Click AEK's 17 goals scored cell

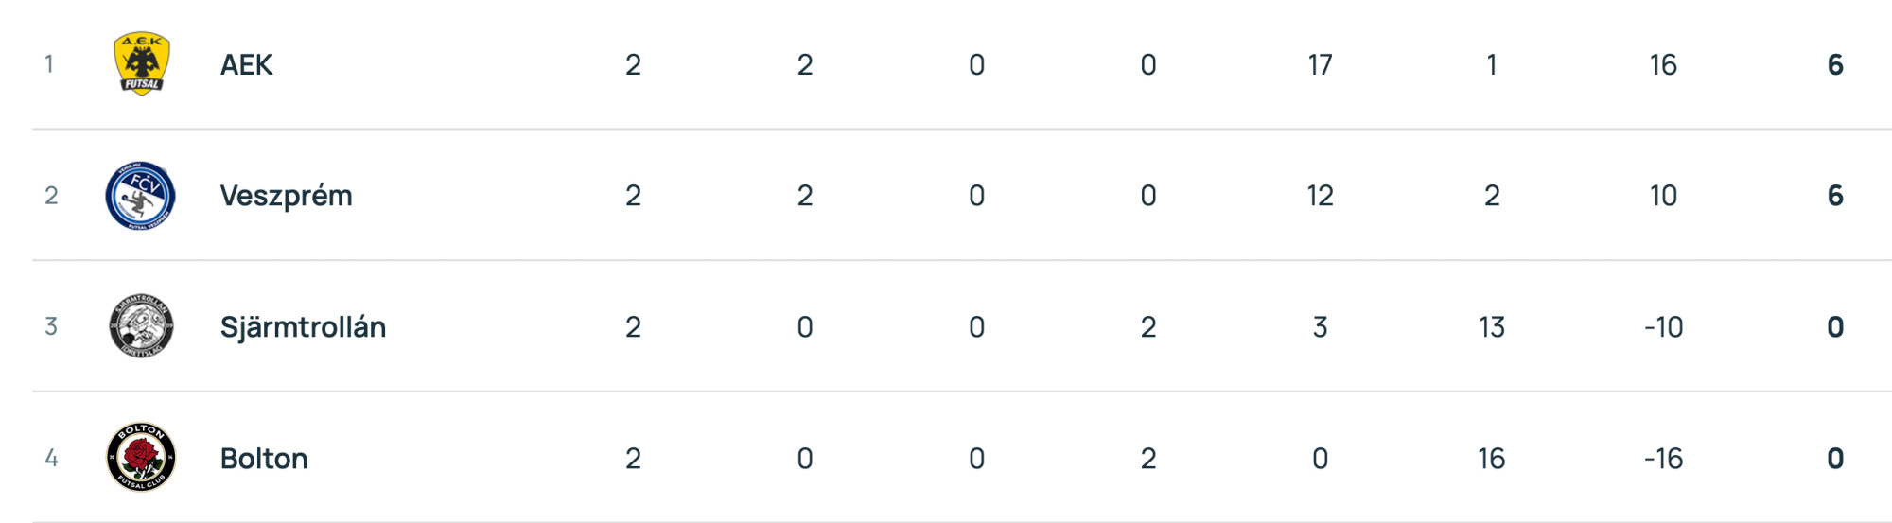click(1320, 64)
